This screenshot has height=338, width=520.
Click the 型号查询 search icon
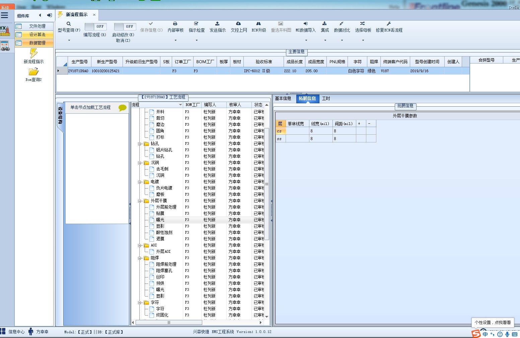(69, 24)
